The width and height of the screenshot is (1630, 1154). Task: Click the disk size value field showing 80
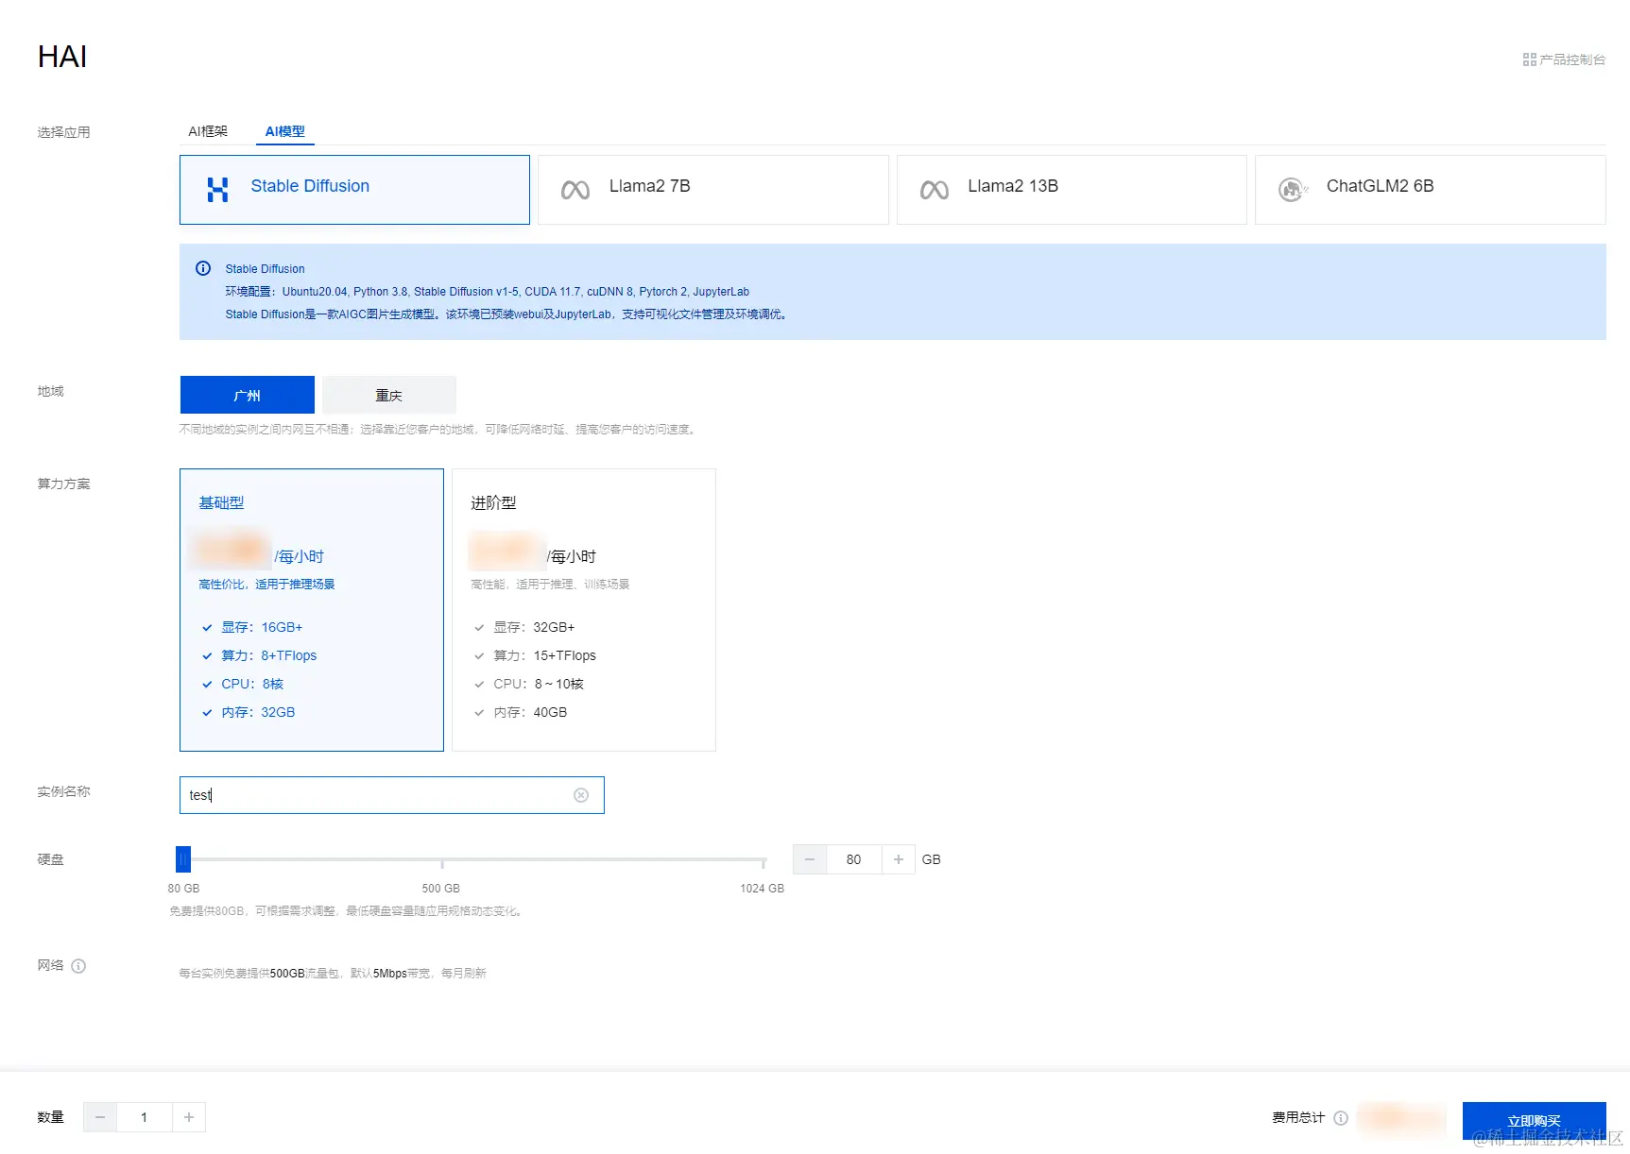[x=854, y=859]
